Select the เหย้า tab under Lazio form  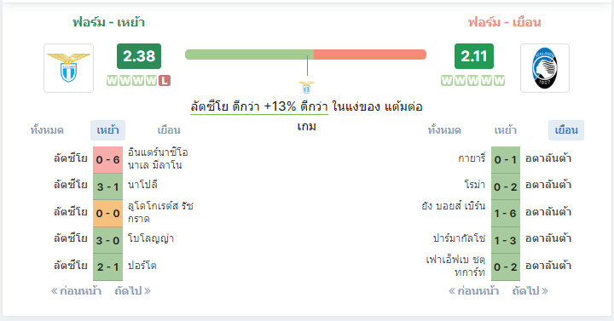pos(107,130)
